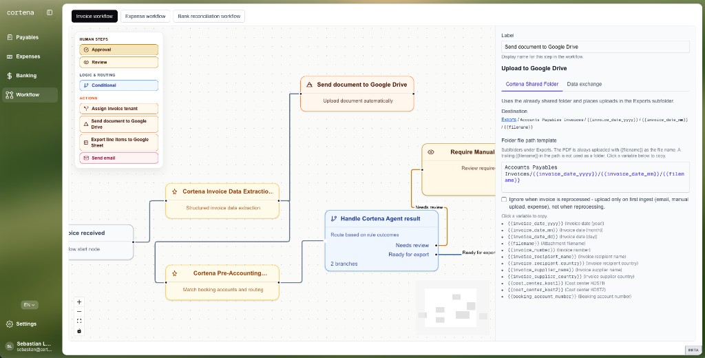The height and width of the screenshot is (358, 705).
Task: Select the invoice received start node
Action: (101, 242)
